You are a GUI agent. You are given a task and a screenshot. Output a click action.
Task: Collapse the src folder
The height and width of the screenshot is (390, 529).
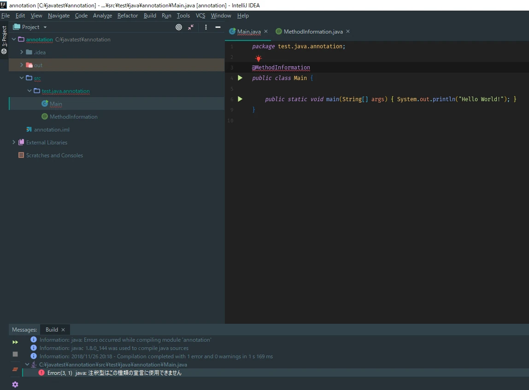[x=22, y=78]
